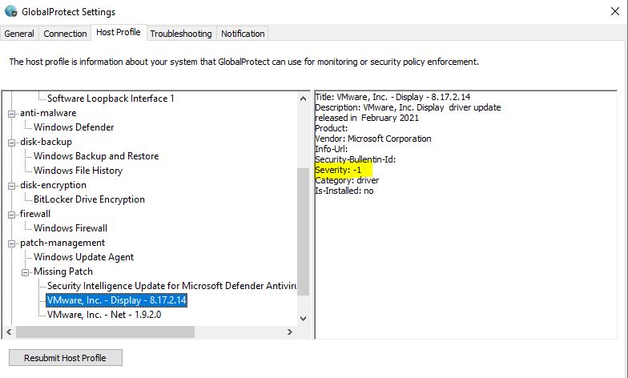Select Windows Backup and Restore item
Image resolution: width=628 pixels, height=378 pixels.
(96, 156)
